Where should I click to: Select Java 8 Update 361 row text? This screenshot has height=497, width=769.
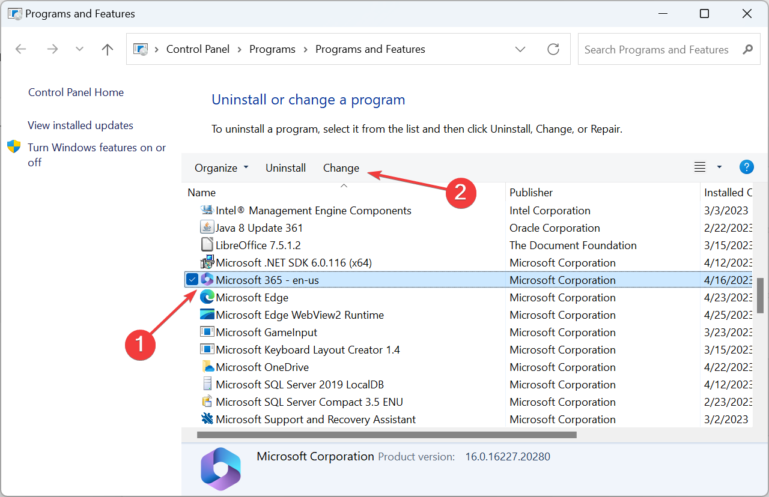pos(259,228)
